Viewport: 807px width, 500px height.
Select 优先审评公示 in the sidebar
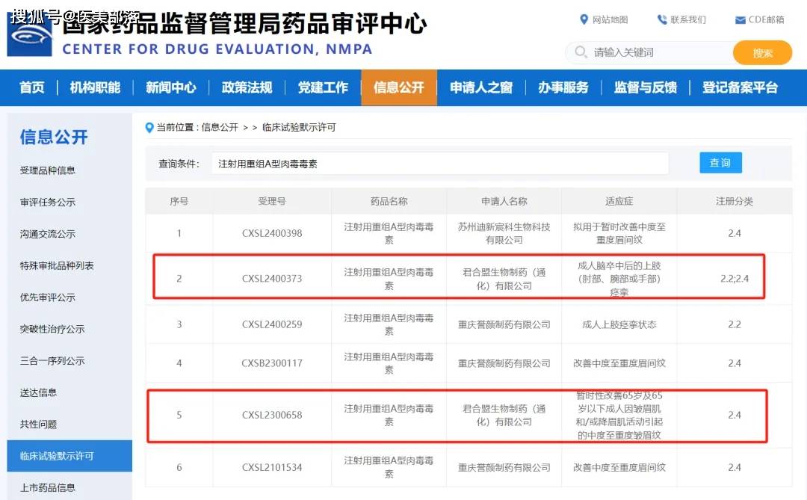click(47, 297)
